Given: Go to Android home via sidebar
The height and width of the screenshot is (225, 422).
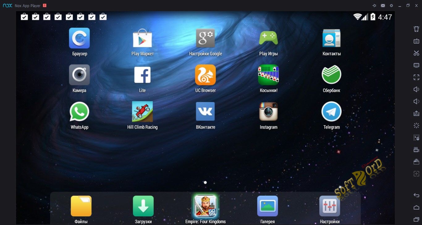Looking at the screenshot, I should tap(416, 207).
